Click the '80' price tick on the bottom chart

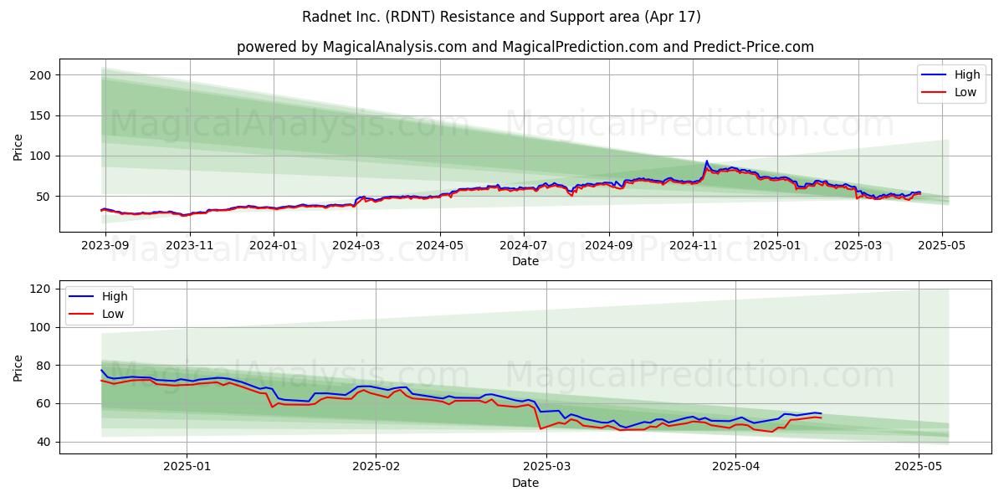[x=45, y=366]
